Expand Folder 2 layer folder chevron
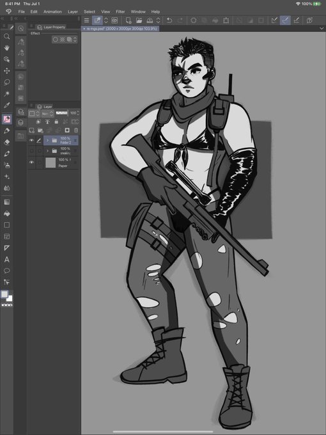Viewport: 326px width, 435px height. (x=47, y=140)
